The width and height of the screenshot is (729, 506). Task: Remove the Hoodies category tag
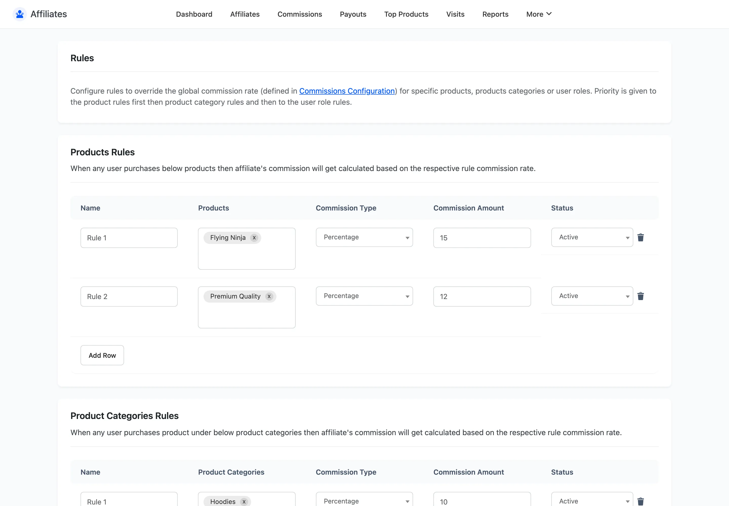244,501
